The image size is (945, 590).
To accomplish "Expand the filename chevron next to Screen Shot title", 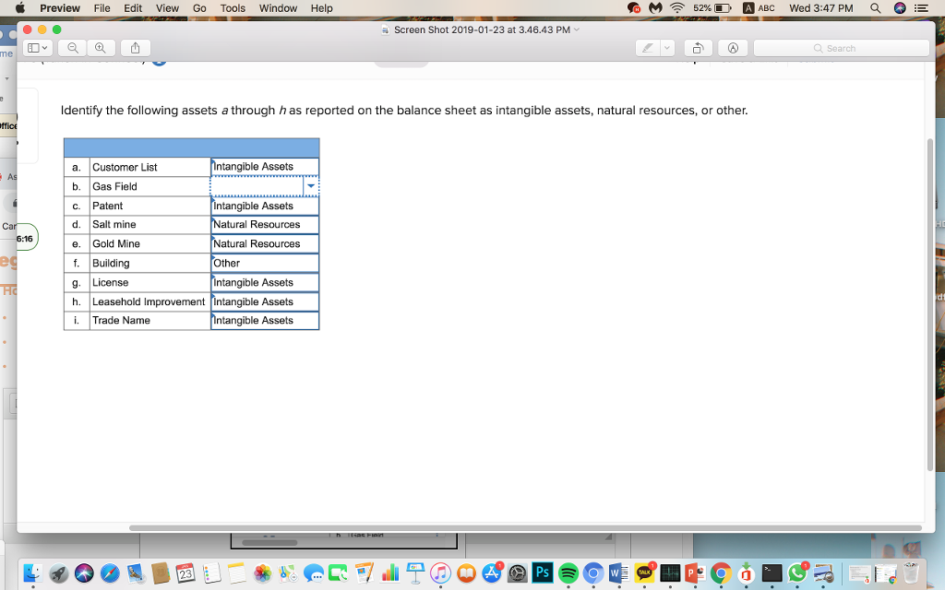I will (579, 29).
